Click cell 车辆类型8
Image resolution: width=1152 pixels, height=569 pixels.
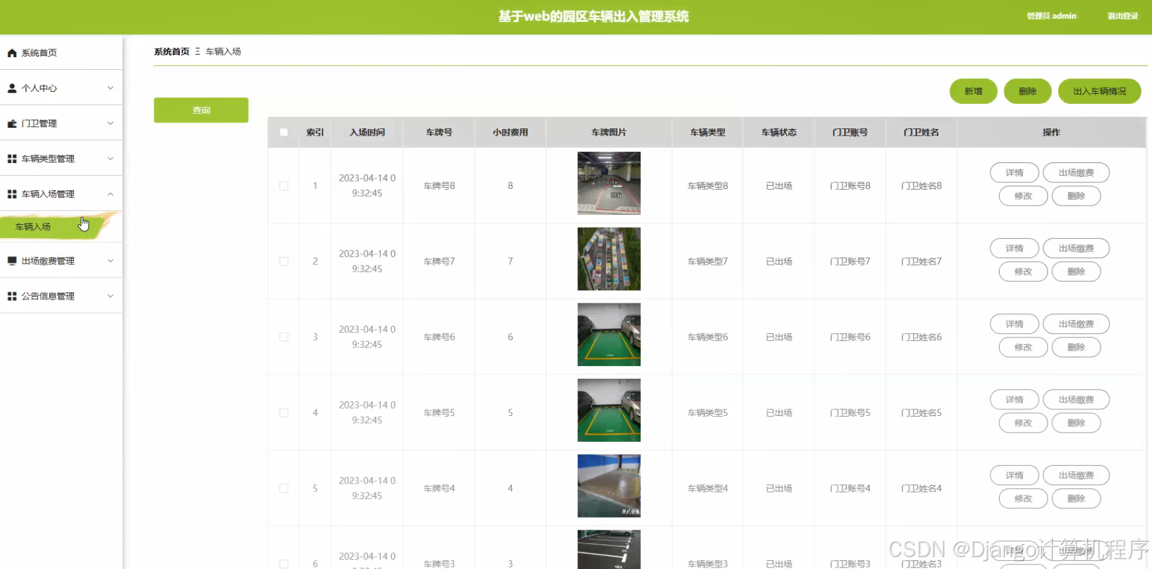tap(707, 186)
